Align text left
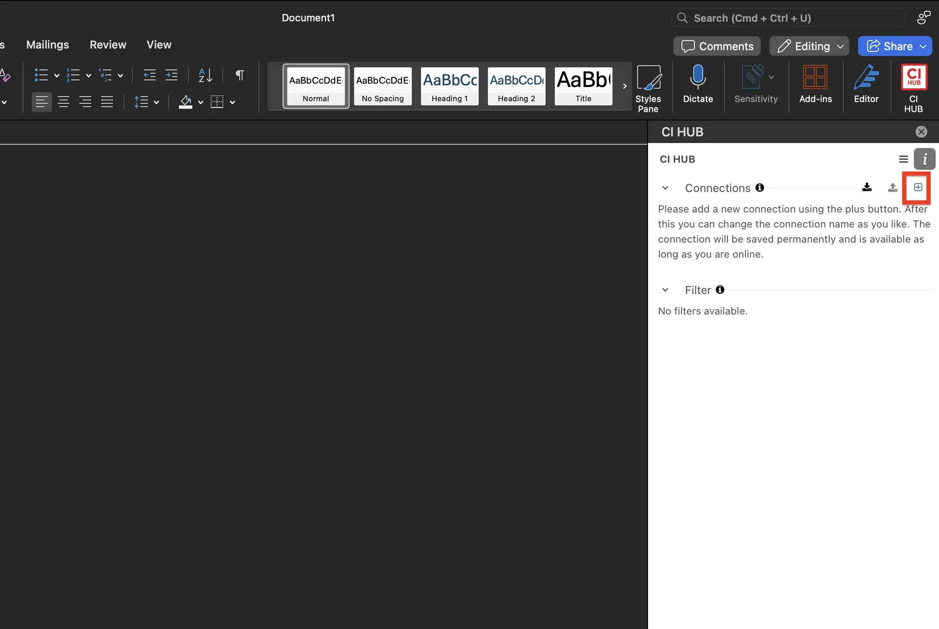Image resolution: width=939 pixels, height=629 pixels. pos(42,102)
